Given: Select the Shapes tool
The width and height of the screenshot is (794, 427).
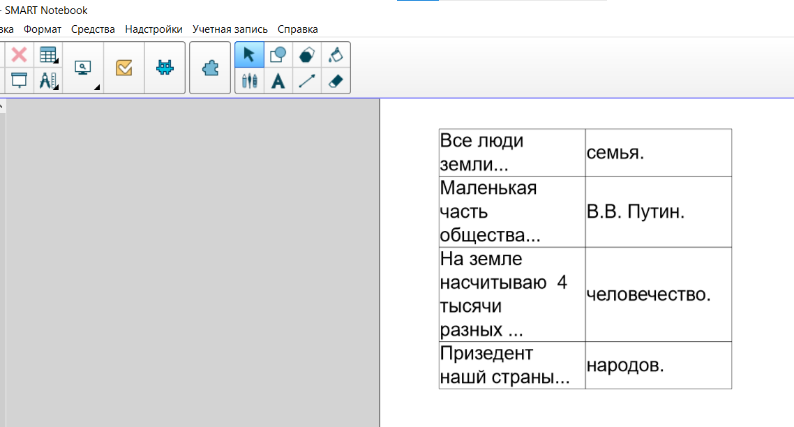Looking at the screenshot, I should click(x=278, y=54).
